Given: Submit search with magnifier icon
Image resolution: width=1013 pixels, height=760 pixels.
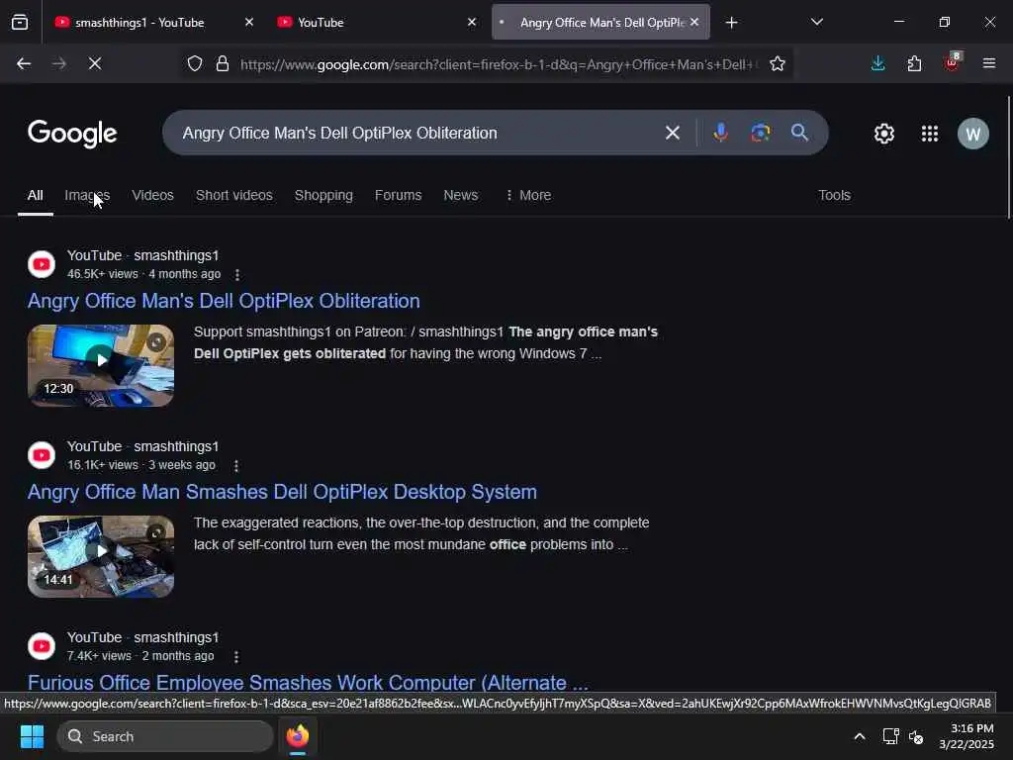Looking at the screenshot, I should tap(799, 133).
